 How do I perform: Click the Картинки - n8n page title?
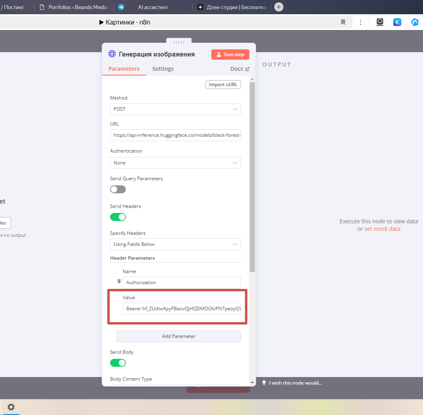pyautogui.click(x=128, y=23)
